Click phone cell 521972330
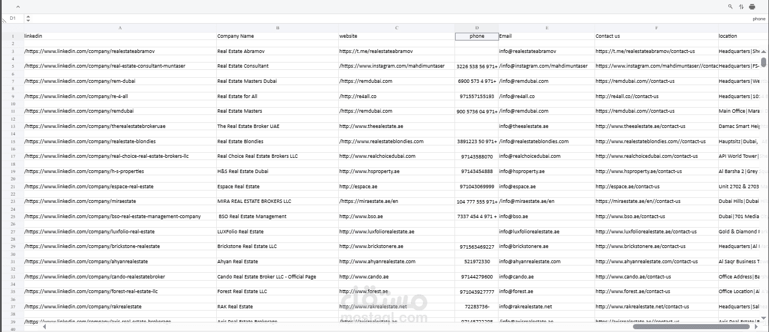769x332 pixels. (x=477, y=262)
